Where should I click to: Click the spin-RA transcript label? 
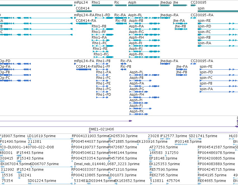coord(204,43)
